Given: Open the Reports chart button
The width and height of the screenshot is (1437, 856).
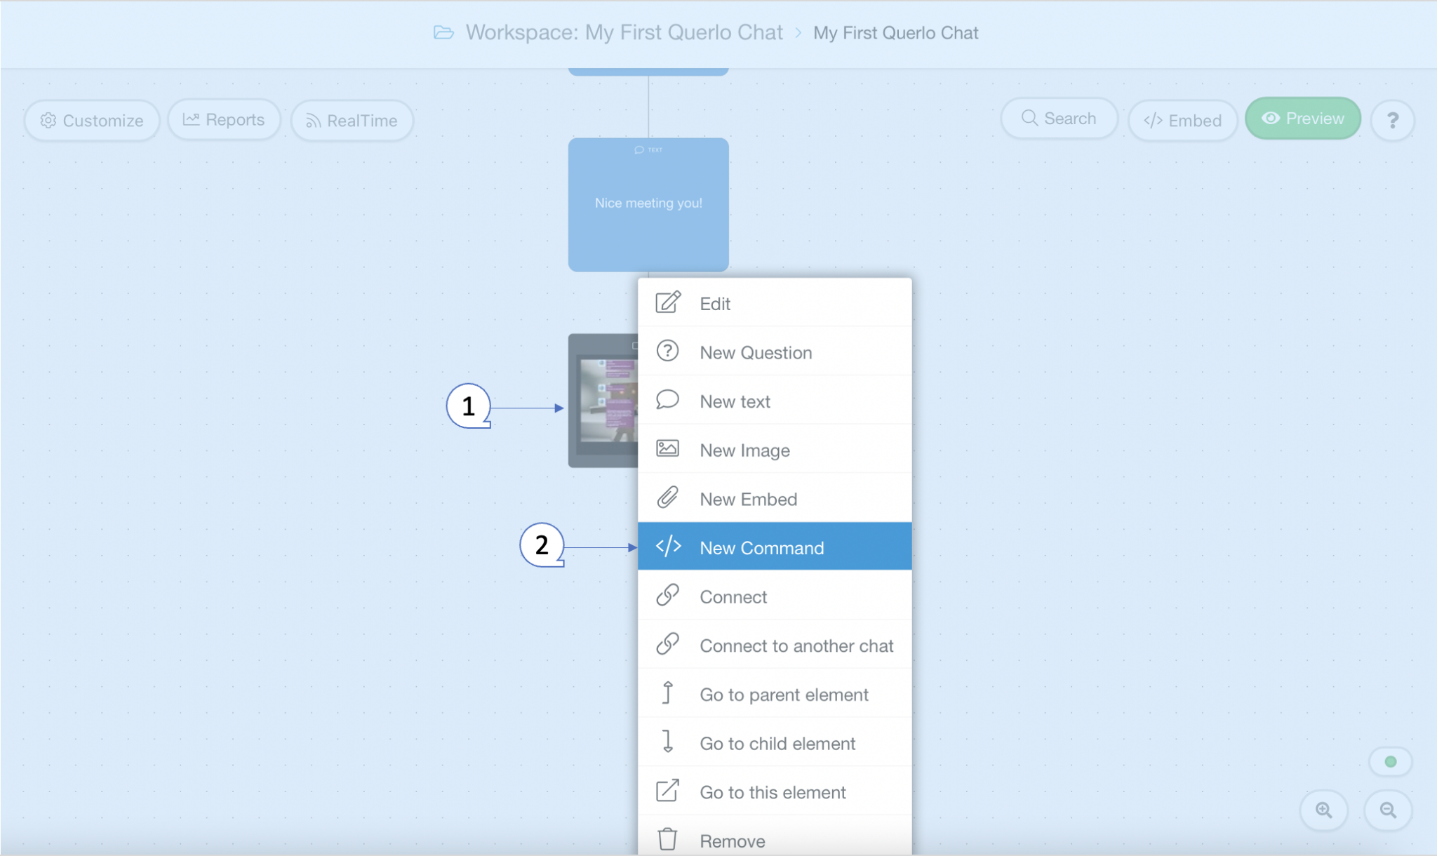Looking at the screenshot, I should coord(224,120).
